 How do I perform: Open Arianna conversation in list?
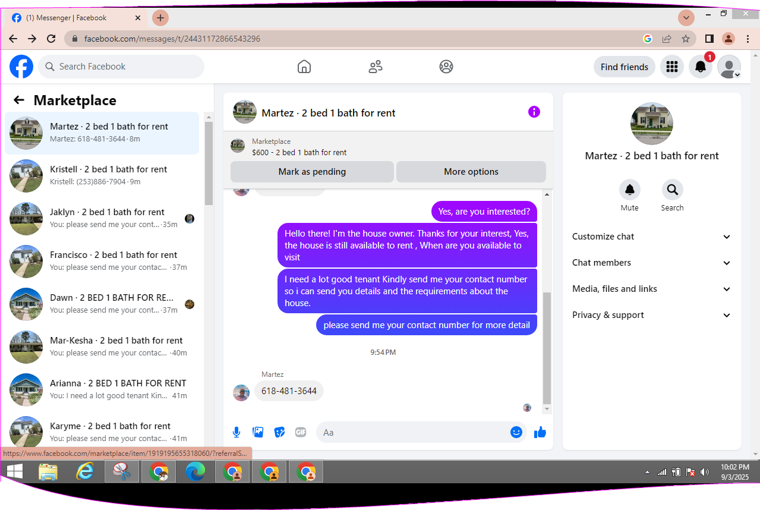click(102, 389)
